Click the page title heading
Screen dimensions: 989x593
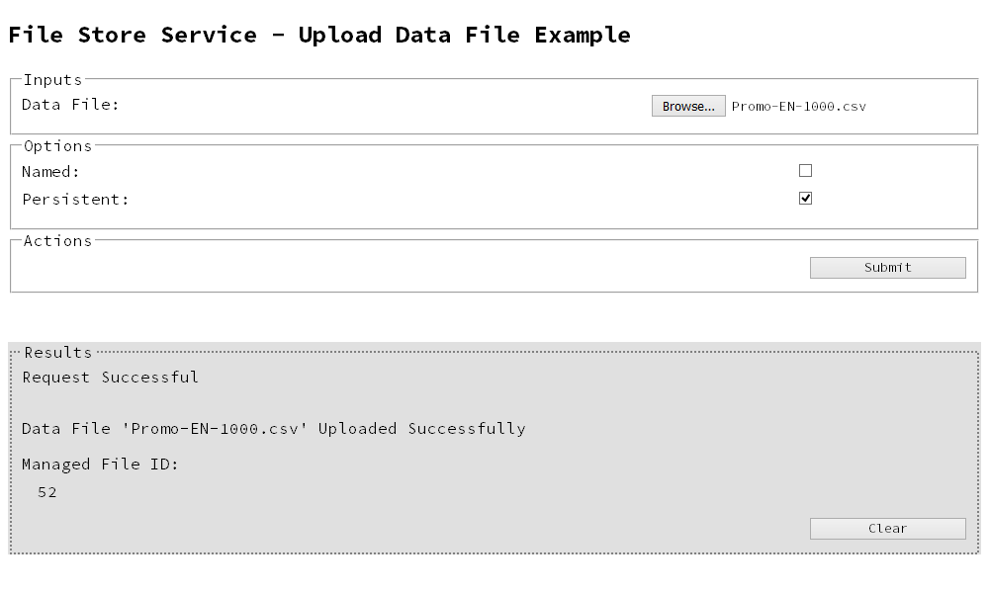pos(318,35)
